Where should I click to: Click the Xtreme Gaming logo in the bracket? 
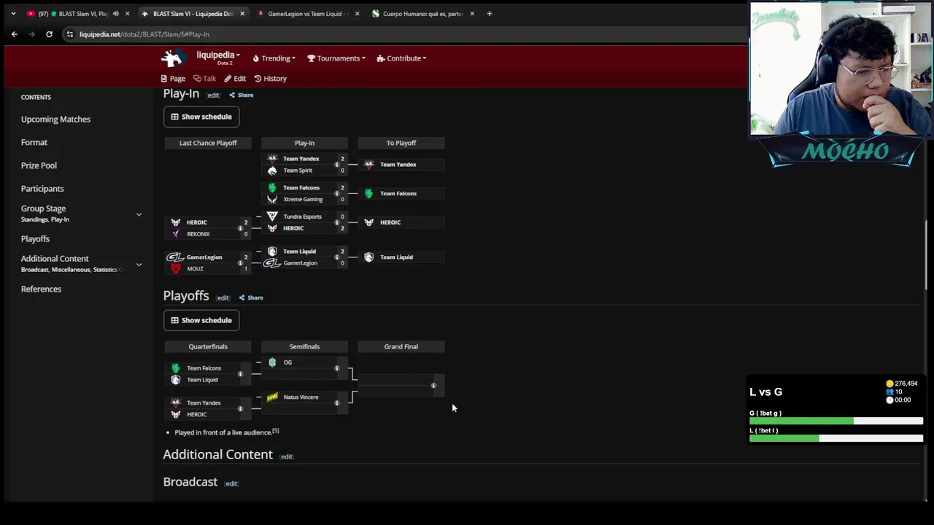[272, 199]
